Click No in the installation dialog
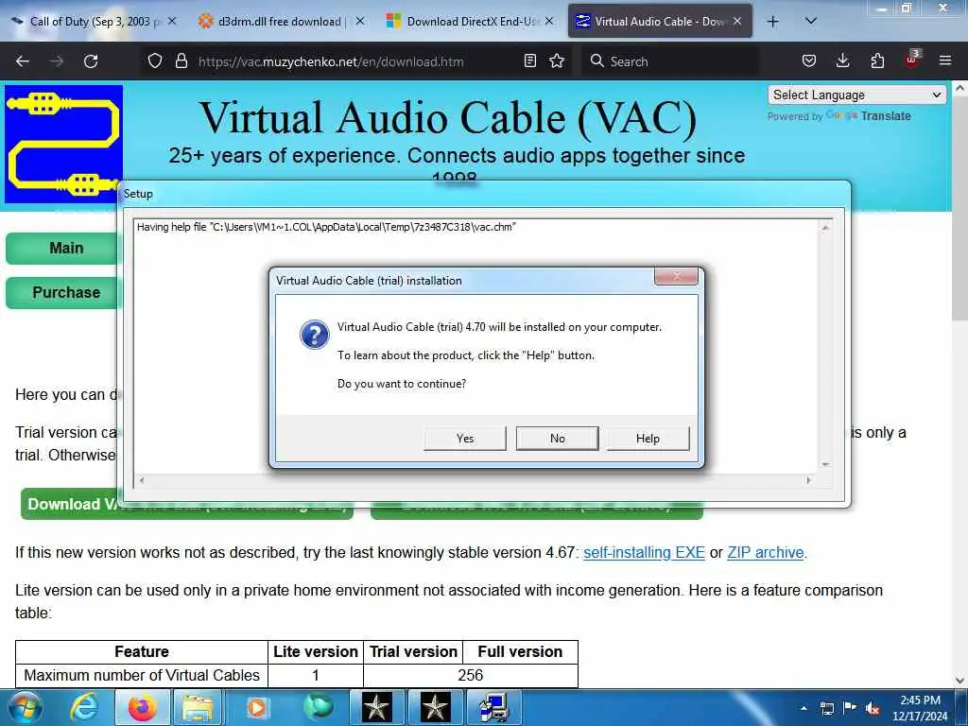This screenshot has width=968, height=726. (x=557, y=438)
